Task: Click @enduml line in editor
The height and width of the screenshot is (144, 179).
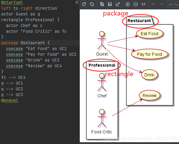Action: [10, 101]
